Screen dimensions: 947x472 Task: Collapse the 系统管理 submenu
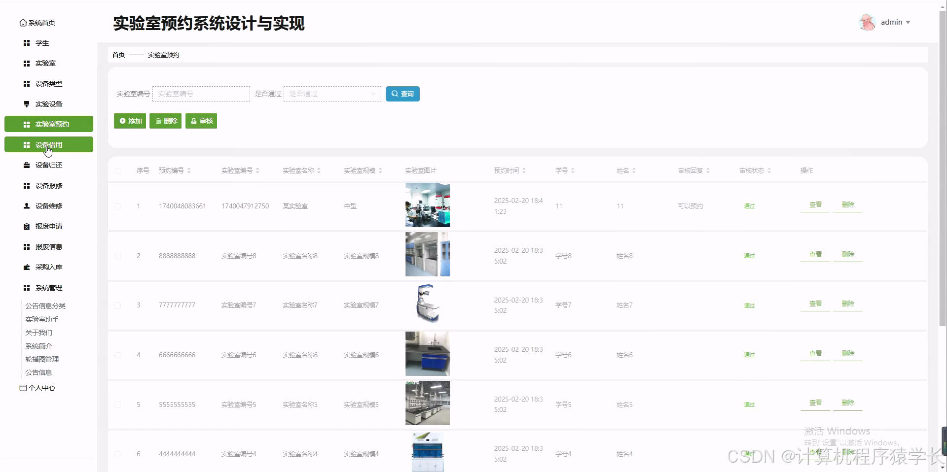click(49, 287)
